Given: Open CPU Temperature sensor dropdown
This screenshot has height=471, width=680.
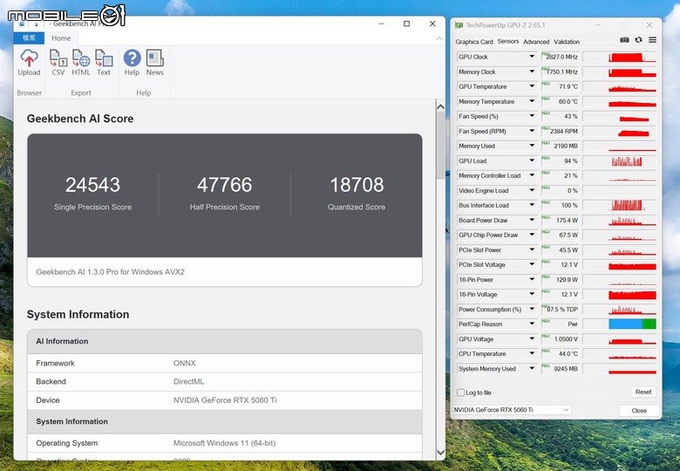Looking at the screenshot, I should (x=532, y=353).
